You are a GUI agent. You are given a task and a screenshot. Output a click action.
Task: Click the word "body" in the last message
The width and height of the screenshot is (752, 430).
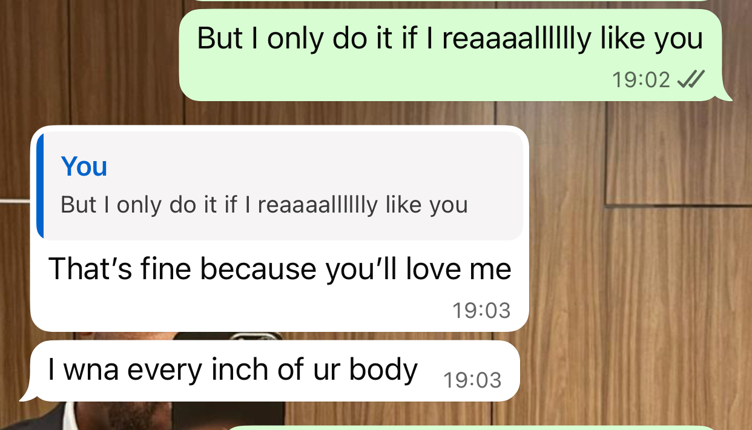click(x=383, y=369)
